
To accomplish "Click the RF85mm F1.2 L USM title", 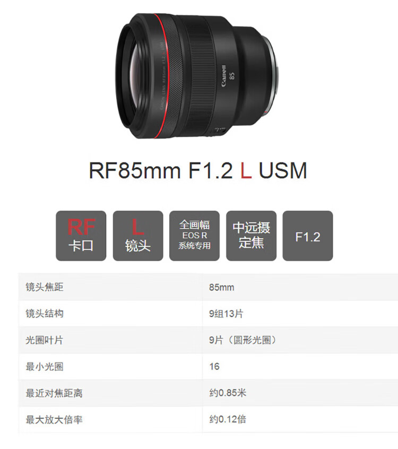I will (198, 170).
